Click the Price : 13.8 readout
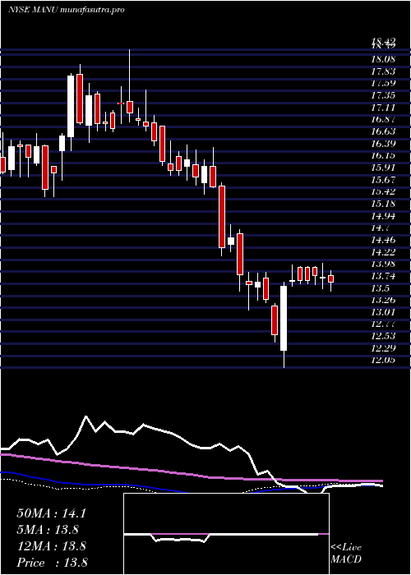This screenshot has height=575, width=411. 52,563
